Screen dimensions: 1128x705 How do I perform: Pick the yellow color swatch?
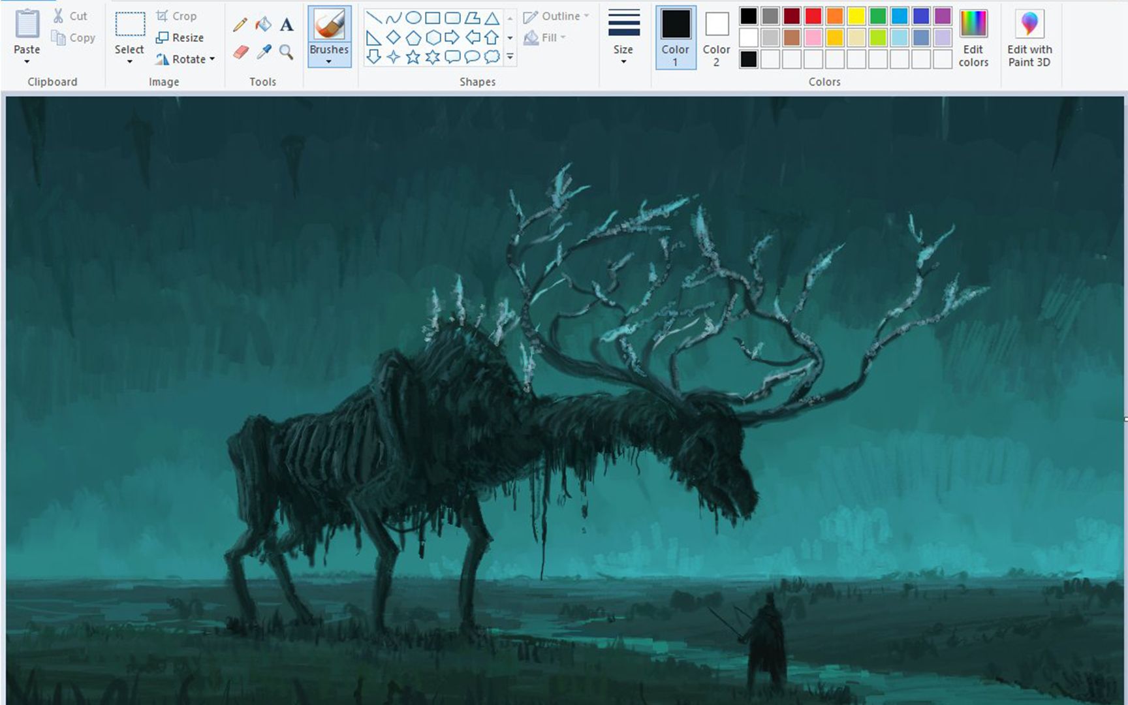tap(856, 16)
